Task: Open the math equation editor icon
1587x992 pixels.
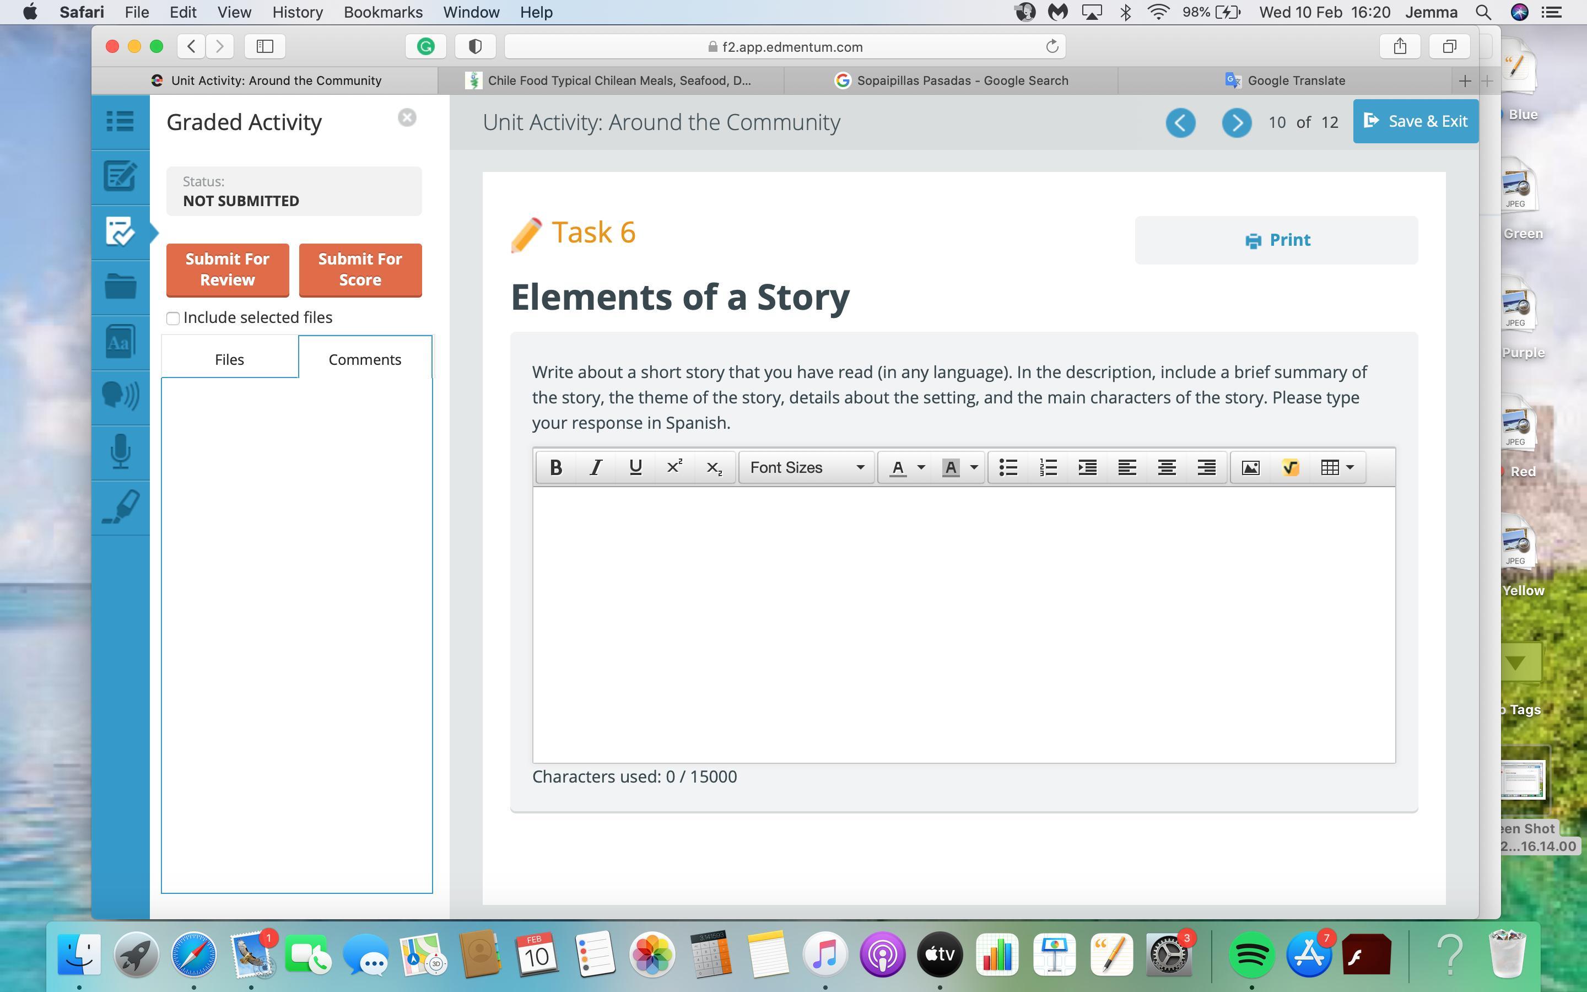Action: tap(1290, 468)
